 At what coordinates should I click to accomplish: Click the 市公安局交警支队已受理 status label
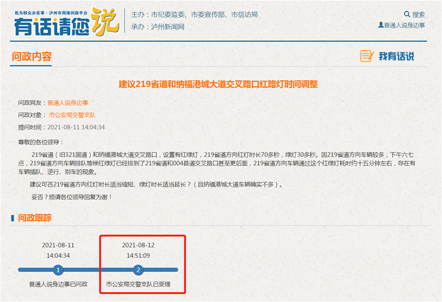point(138,284)
